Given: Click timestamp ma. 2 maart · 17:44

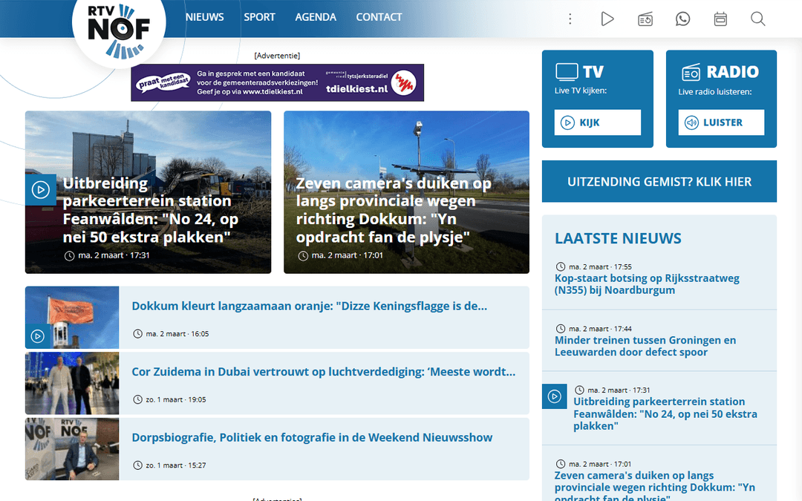Looking at the screenshot, I should pos(600,329).
